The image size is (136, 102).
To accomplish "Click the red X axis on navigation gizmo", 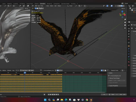I will (x=125, y=15).
